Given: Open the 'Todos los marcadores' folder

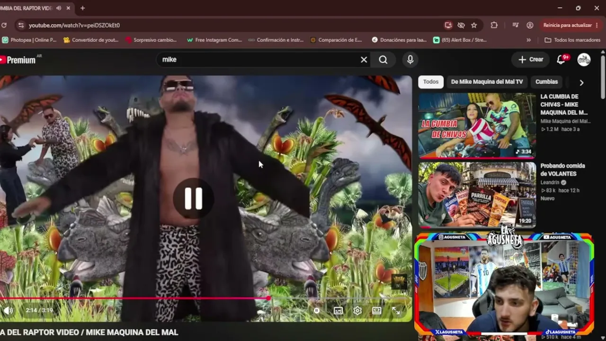Looking at the screenshot, I should (x=572, y=40).
